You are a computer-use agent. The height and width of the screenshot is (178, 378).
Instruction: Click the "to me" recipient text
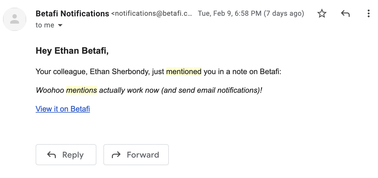(45, 25)
